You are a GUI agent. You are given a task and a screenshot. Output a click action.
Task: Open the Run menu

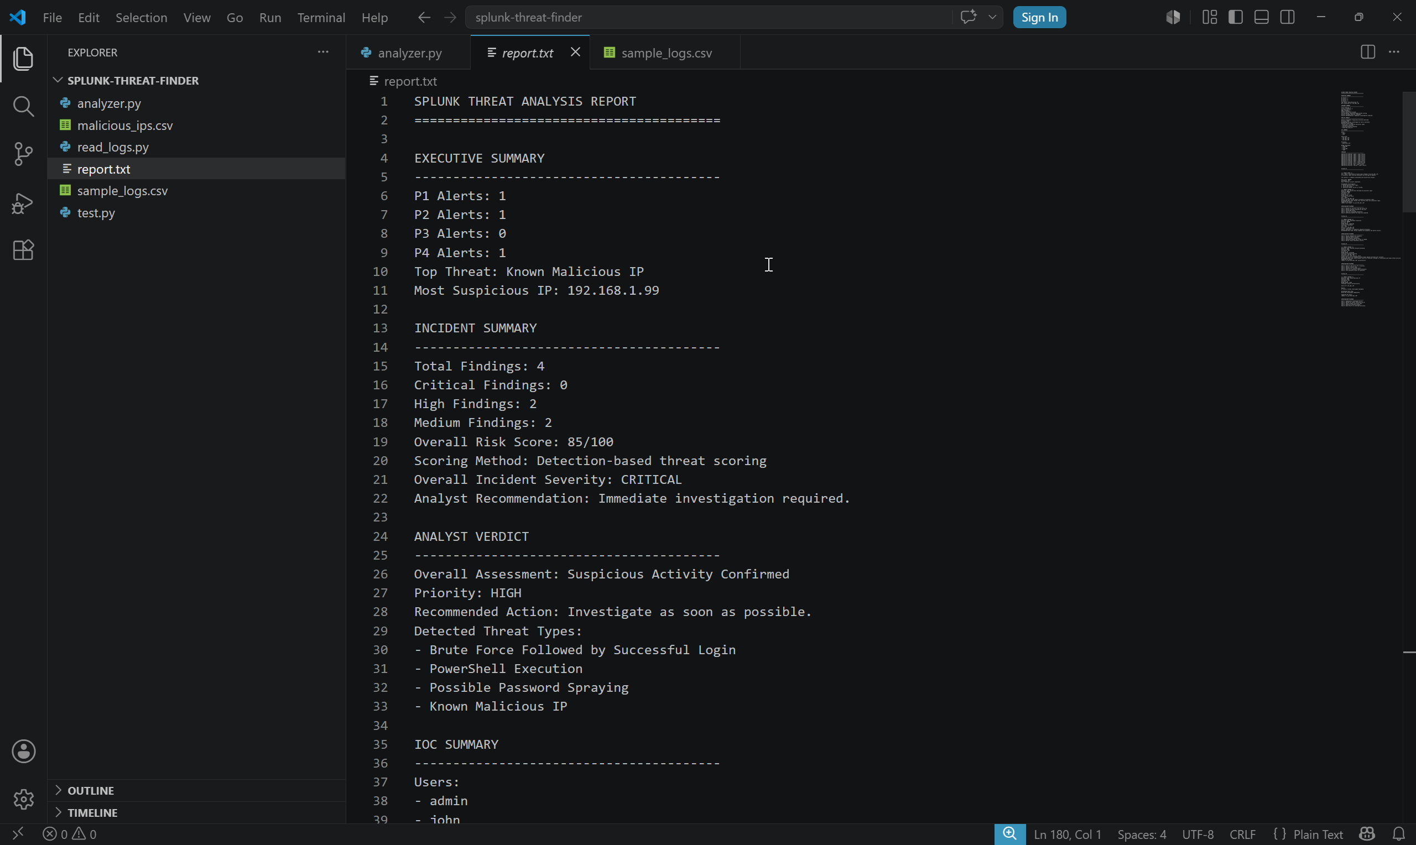[270, 18]
